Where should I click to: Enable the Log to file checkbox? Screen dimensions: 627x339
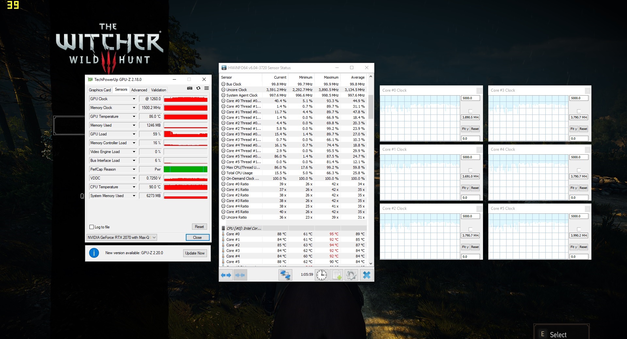tap(92, 227)
